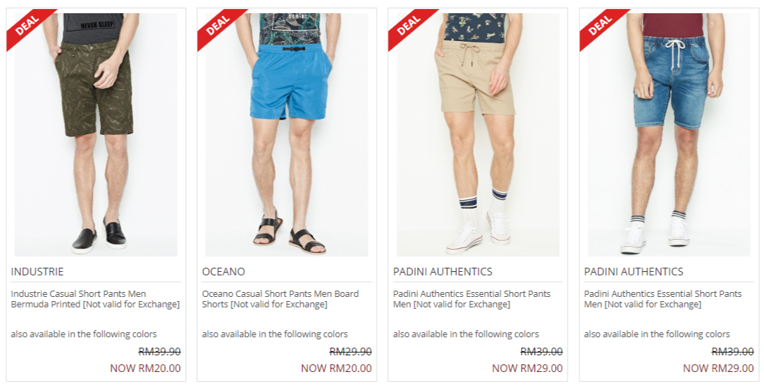
Task: Open the blue board shorts photo
Action: coord(287,134)
